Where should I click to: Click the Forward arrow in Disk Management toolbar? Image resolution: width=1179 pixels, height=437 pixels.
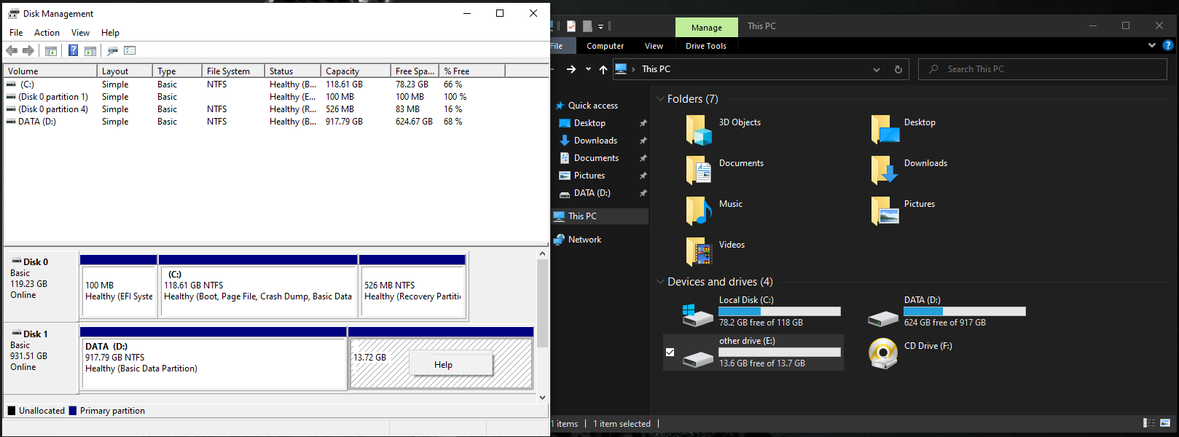28,50
